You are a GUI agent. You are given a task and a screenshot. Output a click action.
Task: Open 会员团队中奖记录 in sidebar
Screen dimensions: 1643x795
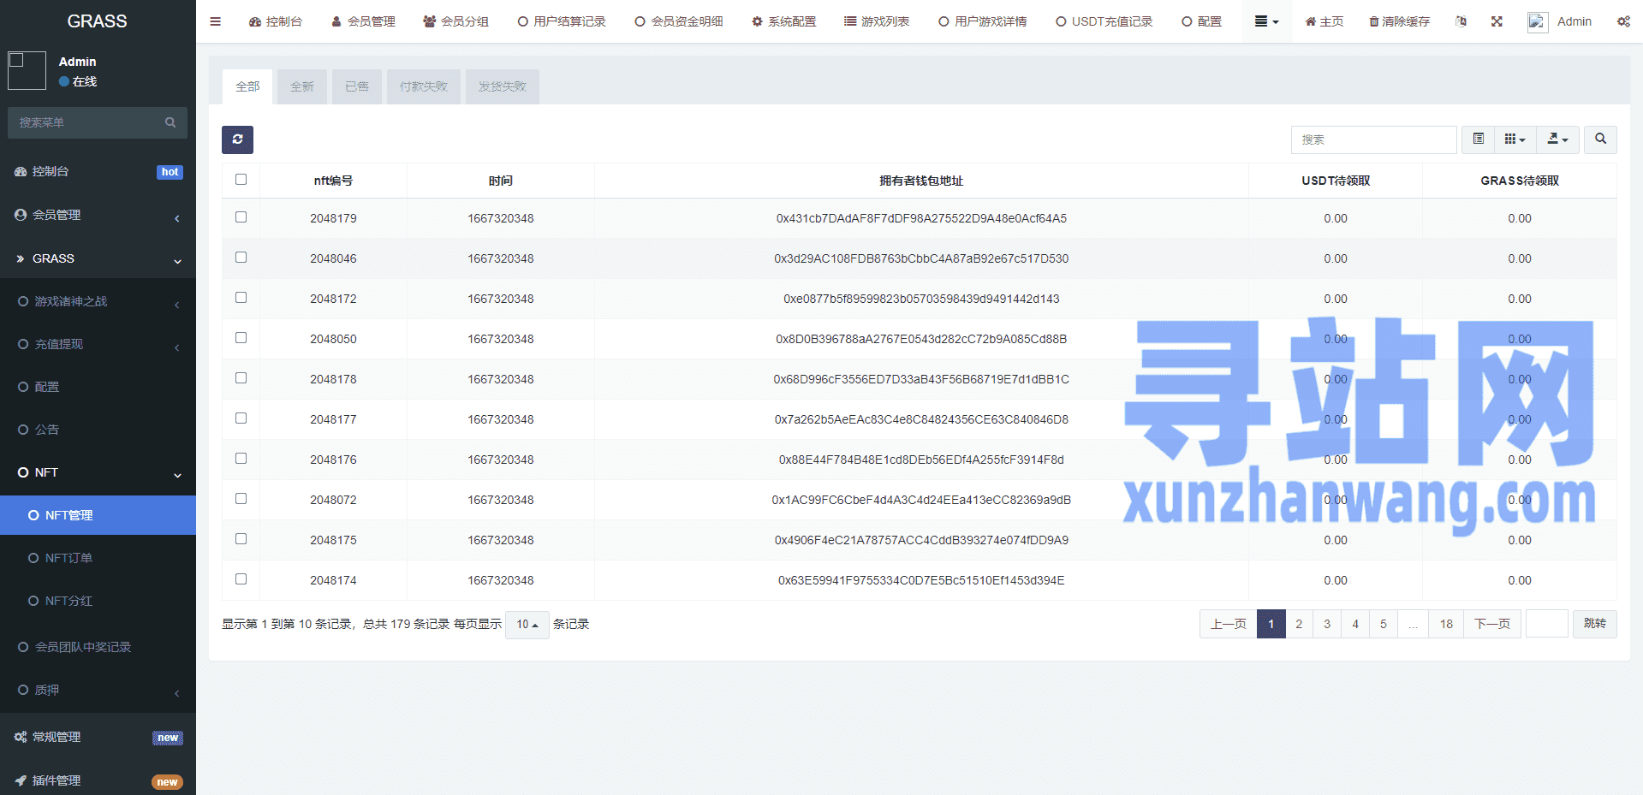98,647
